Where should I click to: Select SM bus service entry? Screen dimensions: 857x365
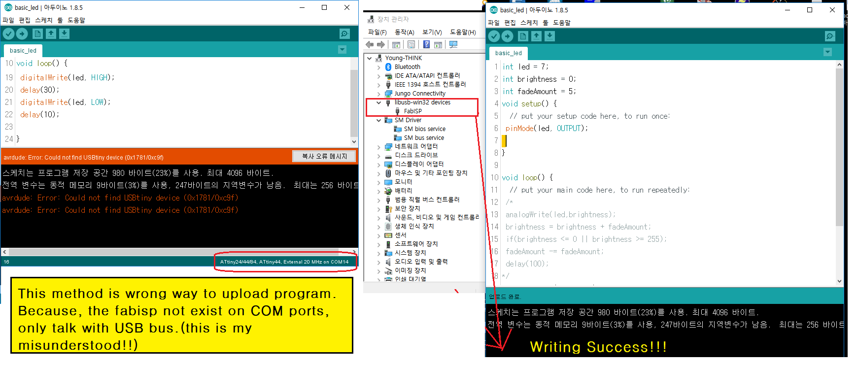(424, 137)
